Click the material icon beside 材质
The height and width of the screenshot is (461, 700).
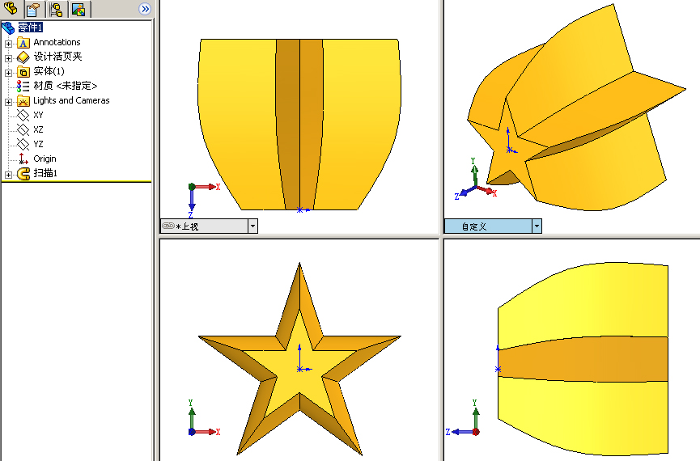23,86
